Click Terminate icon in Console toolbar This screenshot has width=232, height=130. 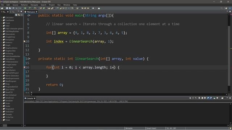coord(190,98)
